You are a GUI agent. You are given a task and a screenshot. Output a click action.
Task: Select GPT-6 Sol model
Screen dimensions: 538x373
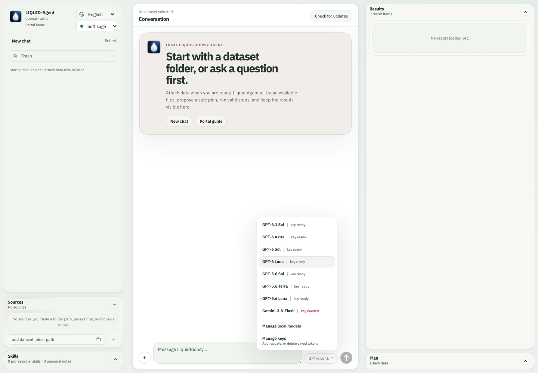pyautogui.click(x=297, y=250)
